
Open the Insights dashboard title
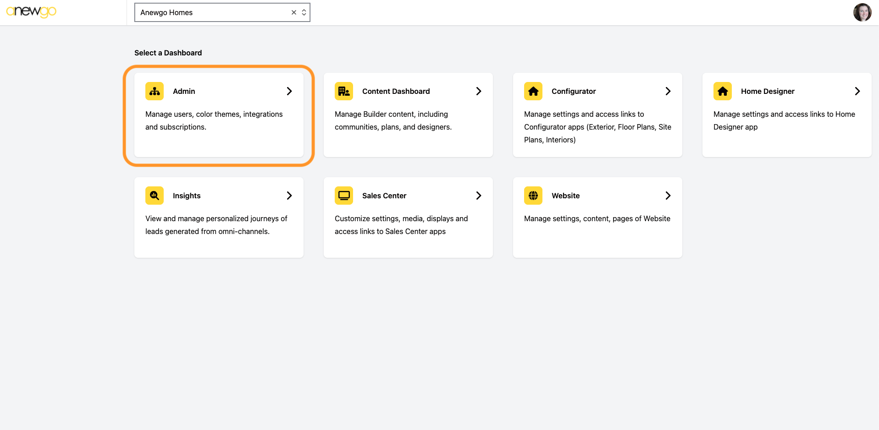[x=187, y=196]
